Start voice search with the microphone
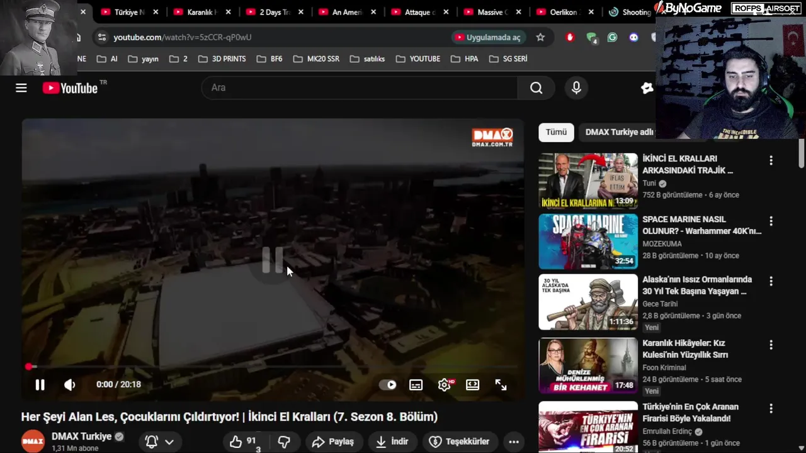The width and height of the screenshot is (806, 453). 576,88
